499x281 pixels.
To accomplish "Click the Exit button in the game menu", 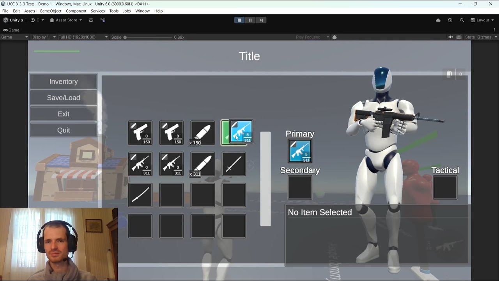I will click(x=64, y=114).
